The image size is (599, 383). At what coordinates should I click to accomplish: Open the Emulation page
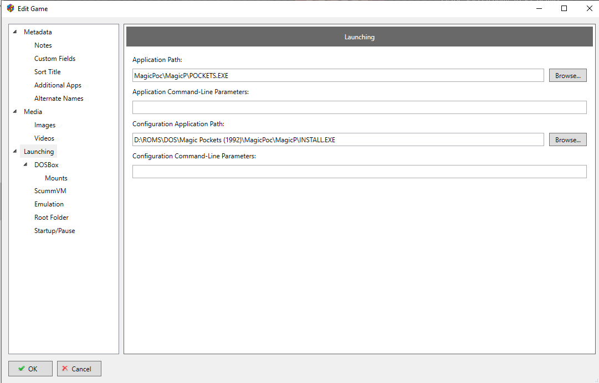coord(49,204)
